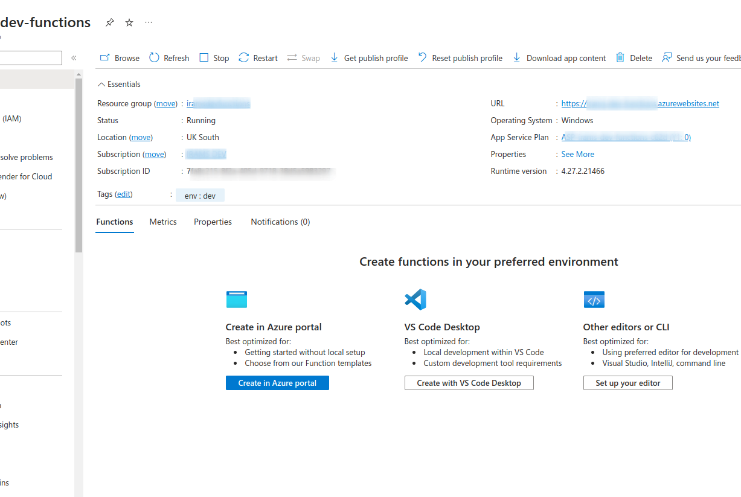The width and height of the screenshot is (741, 497).
Task: Click the Azure portal window icon
Action: tap(237, 300)
